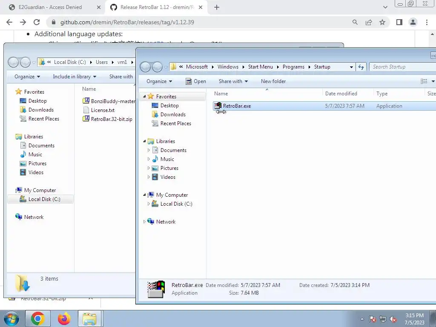Open a new Chrome tab
436x327 pixels.
[x=217, y=8]
